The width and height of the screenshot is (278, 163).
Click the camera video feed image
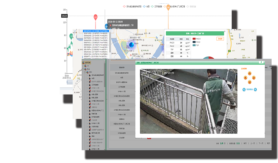click(188, 101)
